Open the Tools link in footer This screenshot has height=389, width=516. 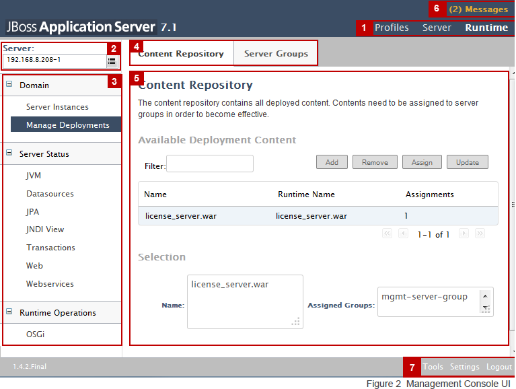[433, 367]
